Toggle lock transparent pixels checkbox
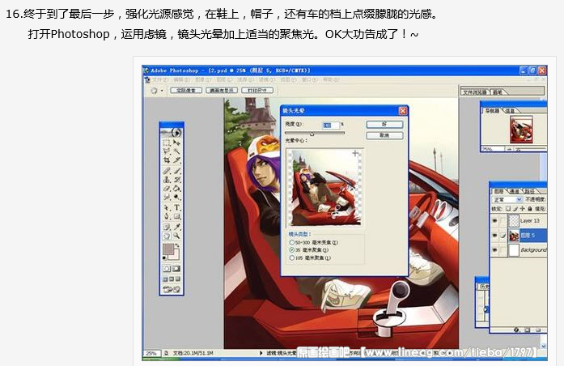 pyautogui.click(x=508, y=209)
